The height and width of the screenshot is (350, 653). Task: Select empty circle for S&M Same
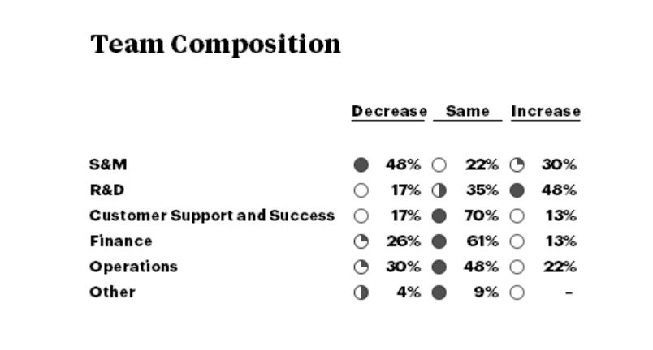[439, 164]
